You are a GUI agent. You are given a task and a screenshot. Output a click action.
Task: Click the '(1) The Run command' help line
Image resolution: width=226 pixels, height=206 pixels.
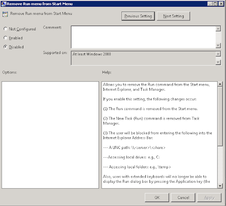tap(150, 109)
